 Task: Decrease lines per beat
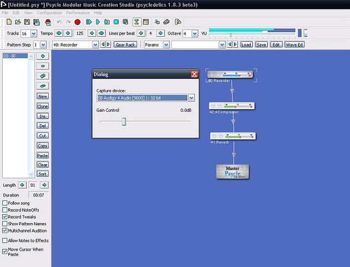click(x=141, y=33)
